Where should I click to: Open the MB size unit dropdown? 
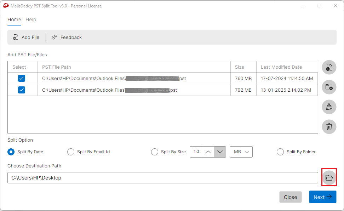click(241, 152)
